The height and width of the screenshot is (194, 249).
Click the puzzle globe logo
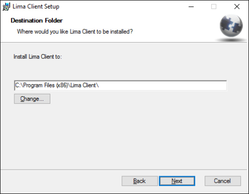[231, 26]
